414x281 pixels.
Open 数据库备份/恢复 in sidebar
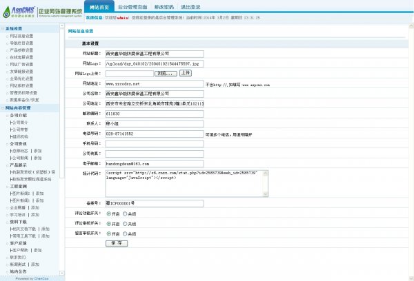(x=24, y=100)
